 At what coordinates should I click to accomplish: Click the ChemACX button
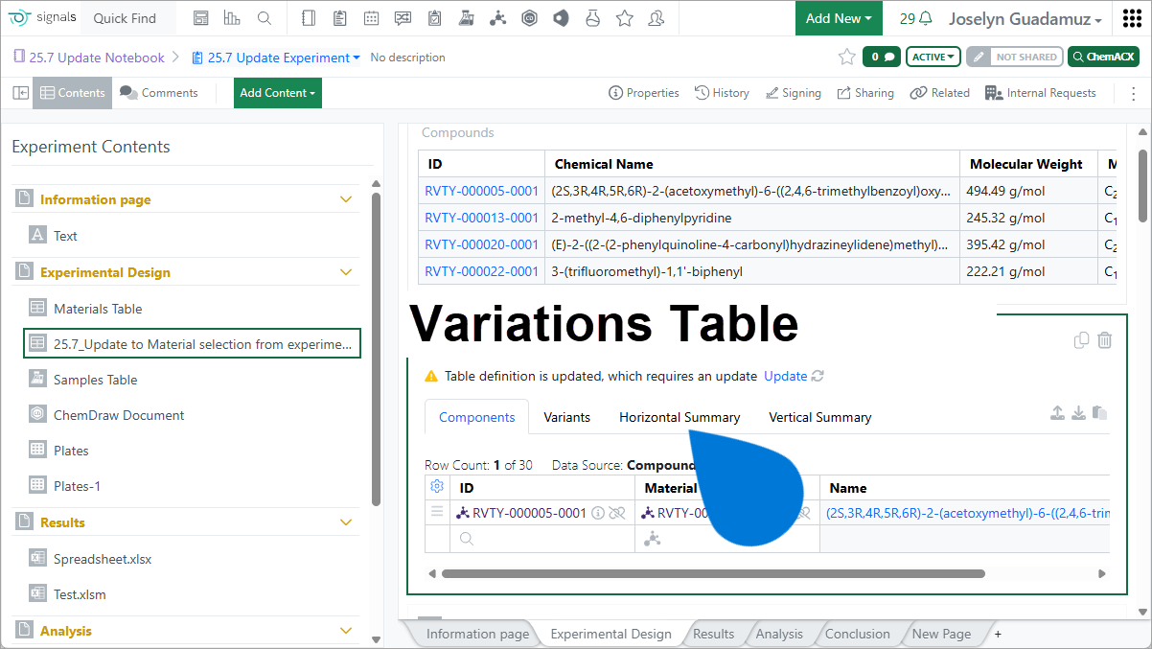pyautogui.click(x=1103, y=58)
